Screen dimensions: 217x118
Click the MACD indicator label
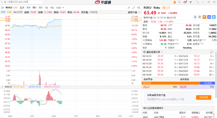[8, 87]
